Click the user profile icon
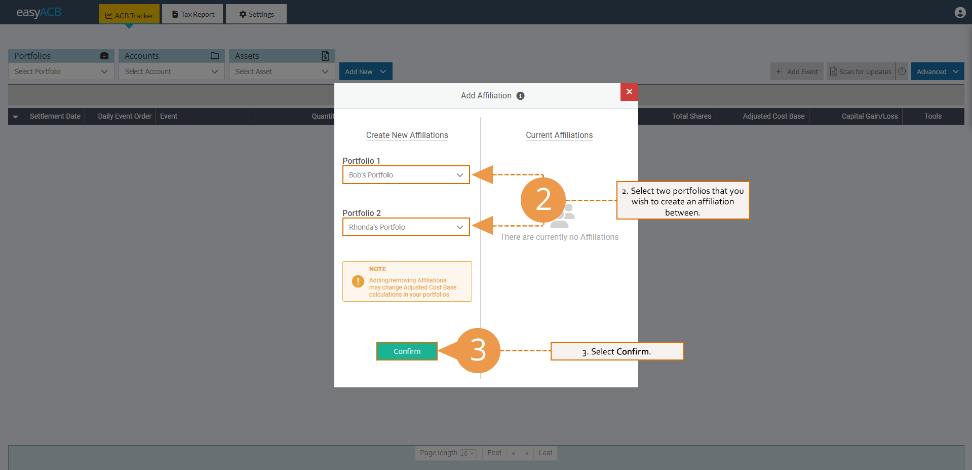The height and width of the screenshot is (470, 972). [x=959, y=13]
